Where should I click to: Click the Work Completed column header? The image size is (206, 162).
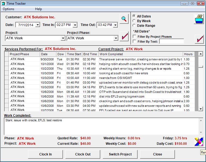(x=141, y=54)
